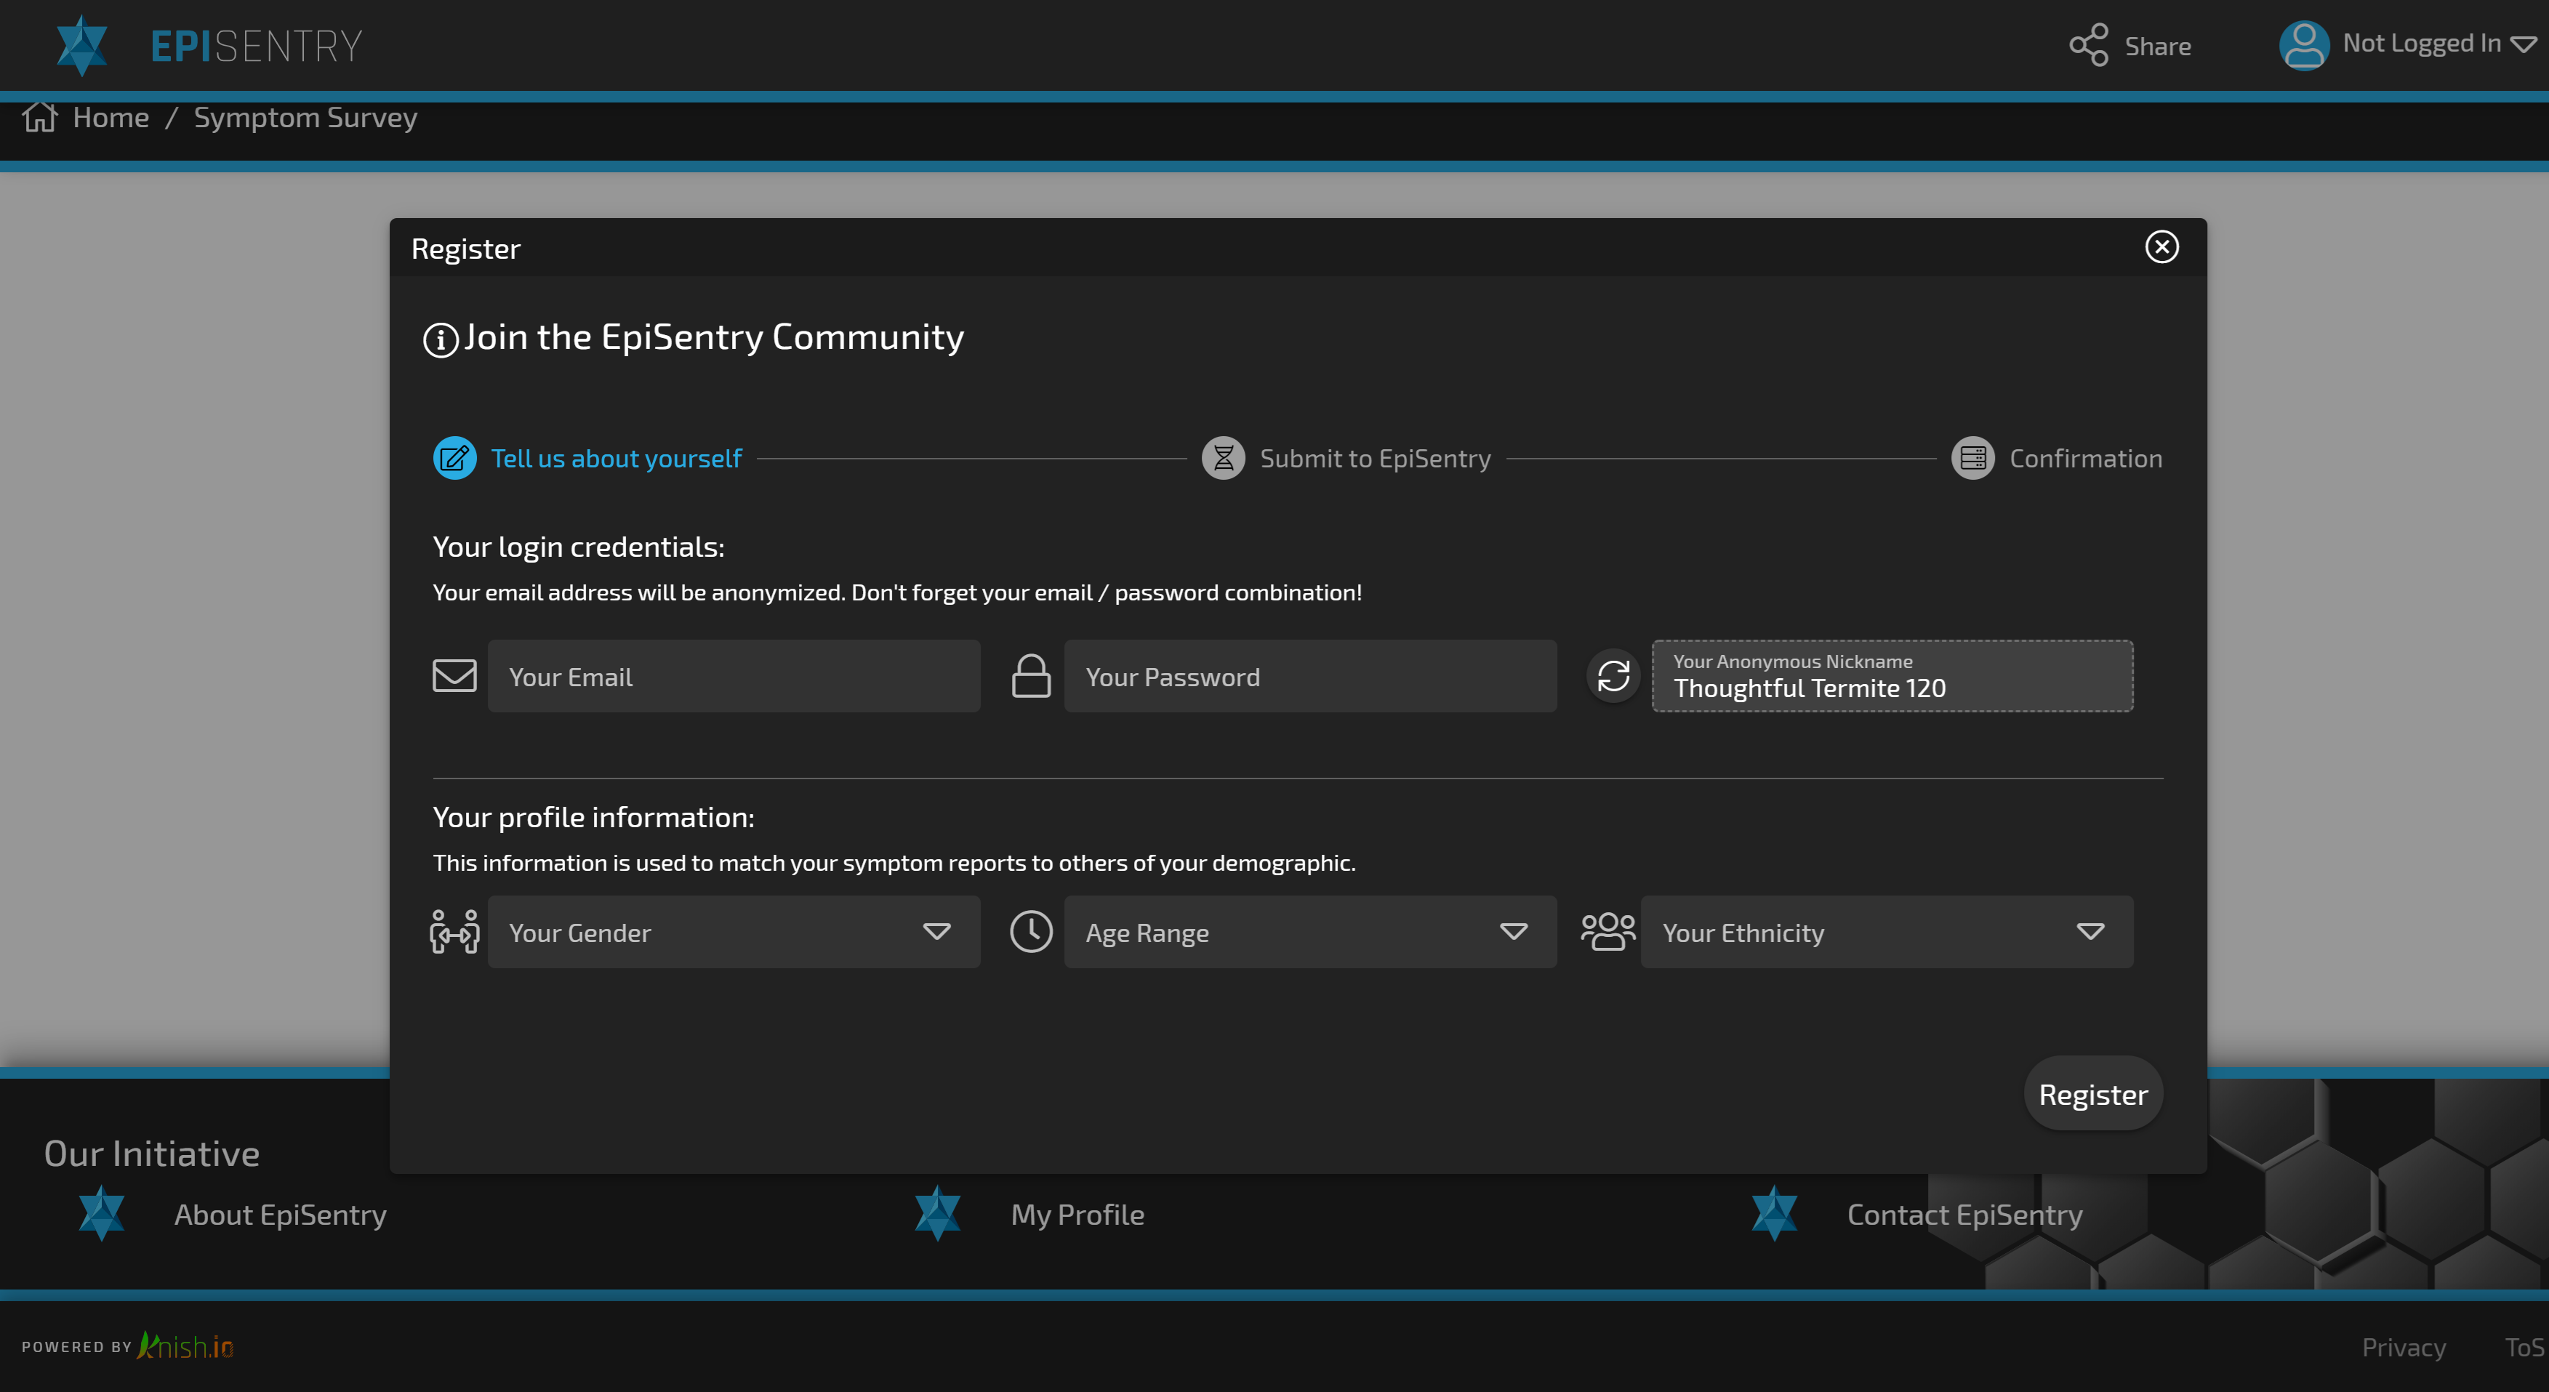Click the EpiSentry star logo
Screen dimensions: 2549x1392
click(81, 46)
